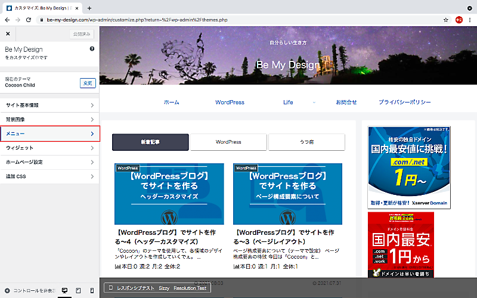Expand the サイト基本情報 section
This screenshot has height=298, width=477.
(49, 105)
